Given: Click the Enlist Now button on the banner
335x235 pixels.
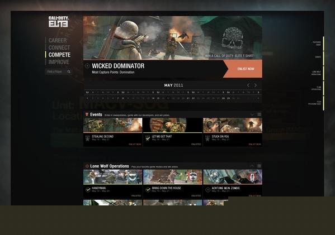Looking at the screenshot, I should click(x=246, y=69).
